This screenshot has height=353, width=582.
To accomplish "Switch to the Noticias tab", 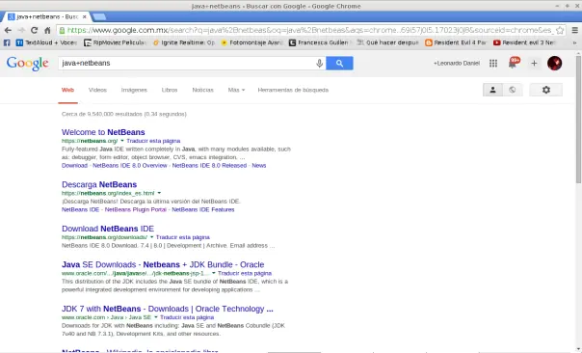I will 202,90.
